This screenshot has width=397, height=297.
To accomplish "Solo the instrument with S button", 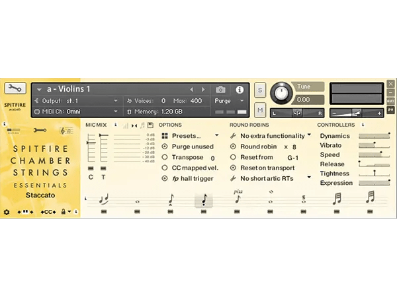I will 260,90.
